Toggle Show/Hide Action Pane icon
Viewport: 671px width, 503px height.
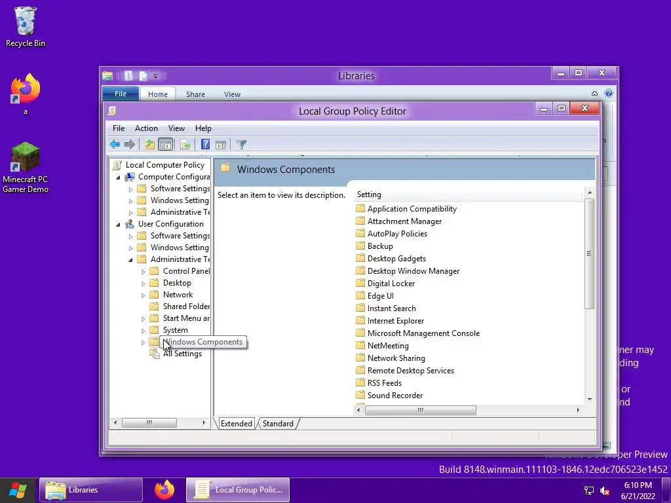pos(221,145)
